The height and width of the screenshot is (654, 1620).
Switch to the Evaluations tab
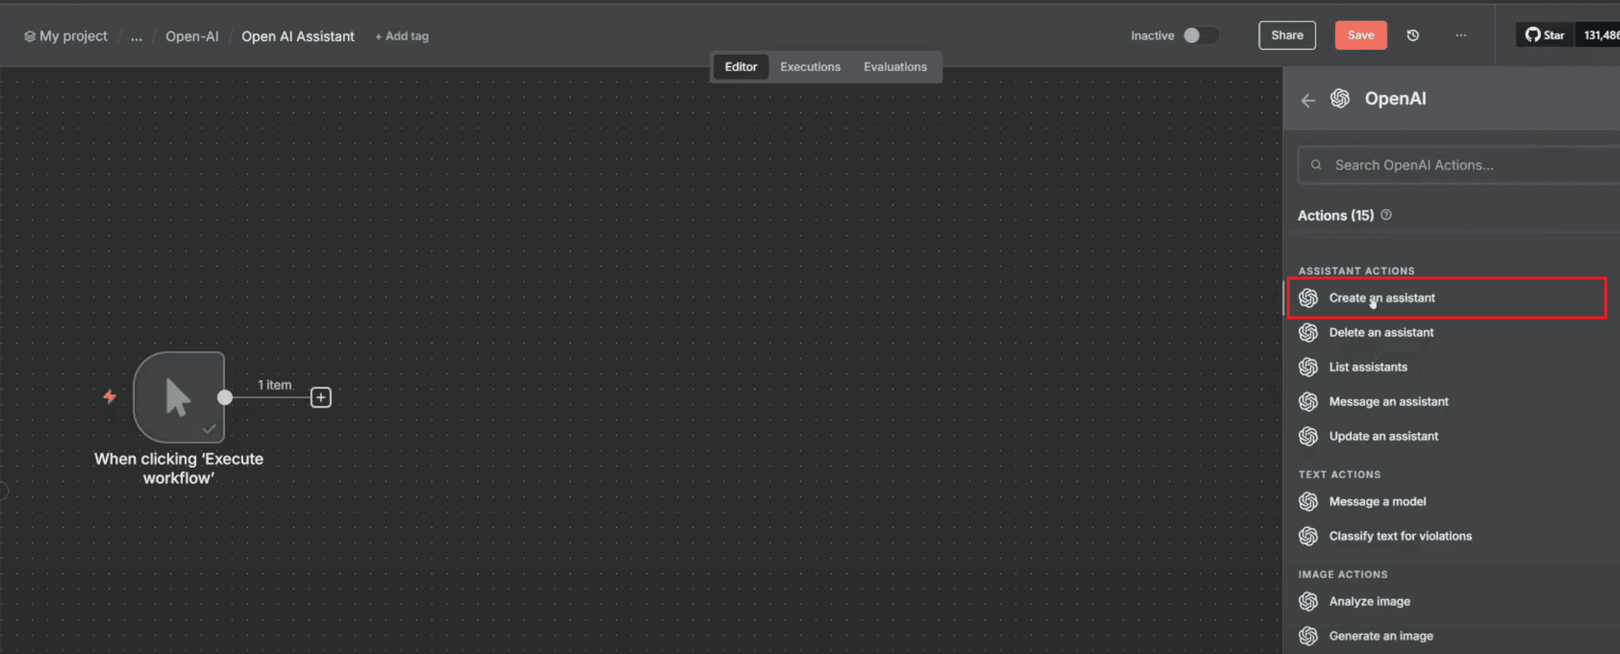click(895, 67)
